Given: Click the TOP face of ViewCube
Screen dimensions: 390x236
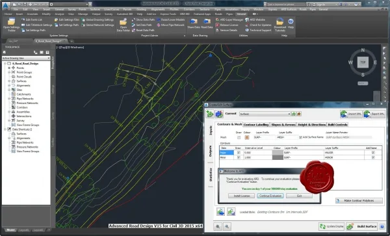Looking at the screenshot, I should (363, 62).
